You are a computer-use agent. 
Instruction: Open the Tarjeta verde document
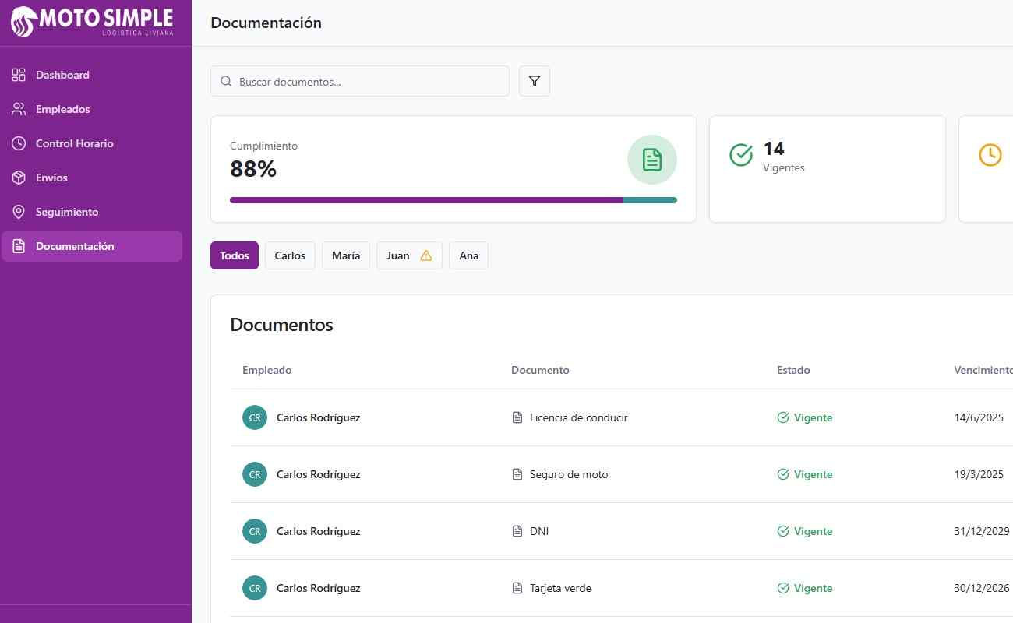560,588
